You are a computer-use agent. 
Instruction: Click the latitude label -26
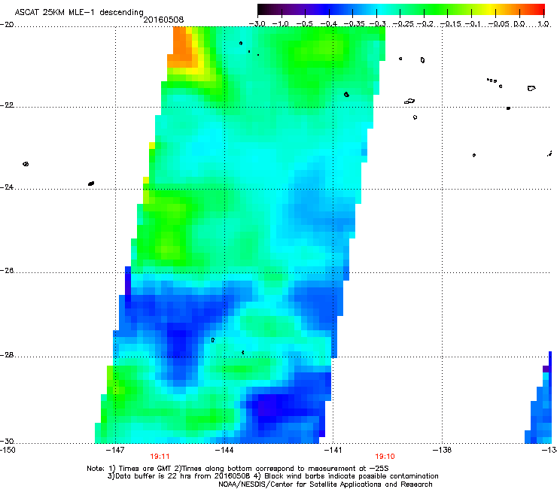point(7,271)
